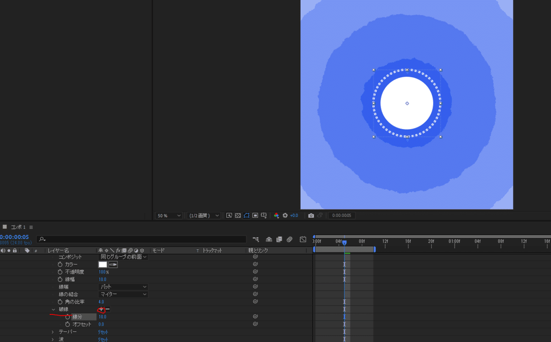Click the label tag column icon
551x342 pixels.
click(27, 251)
